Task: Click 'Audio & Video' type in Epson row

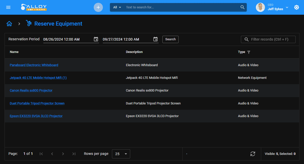Action: click(x=248, y=116)
